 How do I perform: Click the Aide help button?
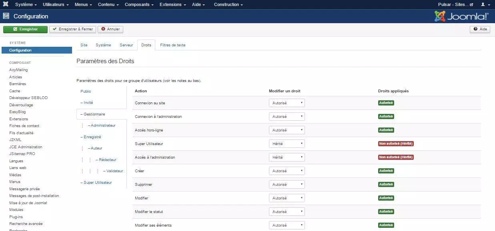coord(480,29)
